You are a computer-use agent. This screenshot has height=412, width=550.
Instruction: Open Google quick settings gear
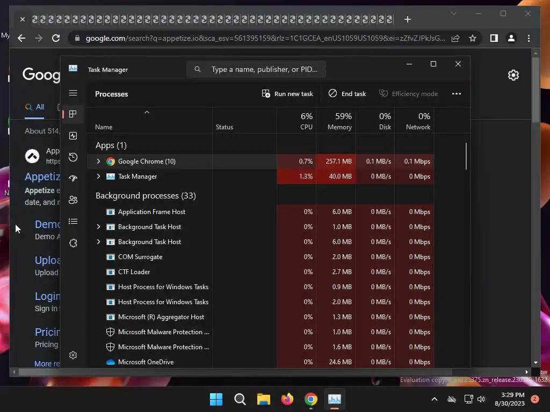click(x=513, y=75)
